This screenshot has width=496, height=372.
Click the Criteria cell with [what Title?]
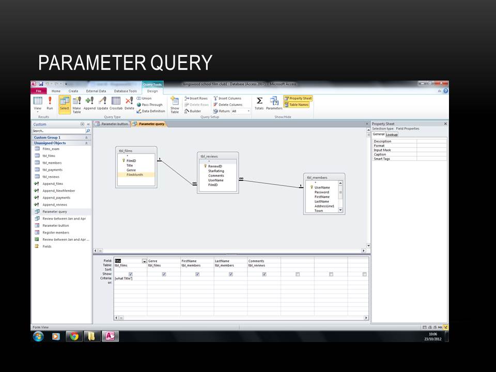pos(130,278)
